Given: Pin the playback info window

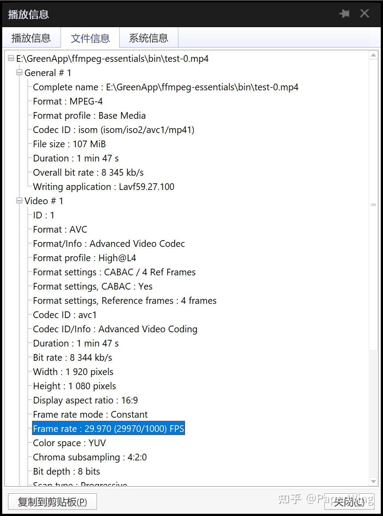Looking at the screenshot, I should (x=344, y=14).
